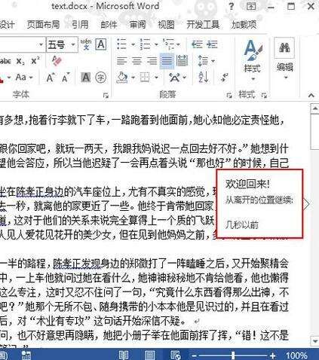Decrease paragraph indent

point(197,44)
